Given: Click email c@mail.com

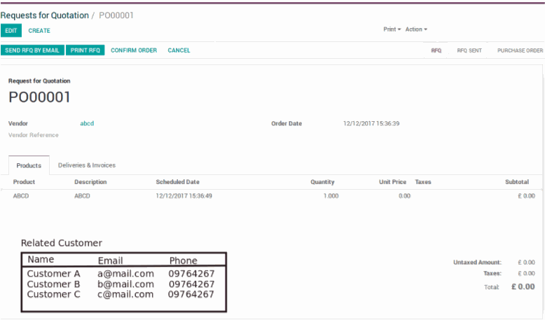Looking at the screenshot, I should (x=125, y=294).
